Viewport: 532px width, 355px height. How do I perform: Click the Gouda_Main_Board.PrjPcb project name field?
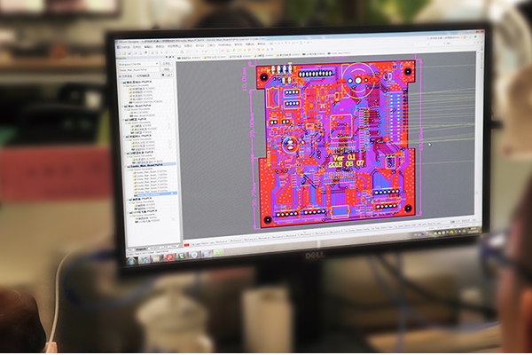pyautogui.click(x=139, y=70)
